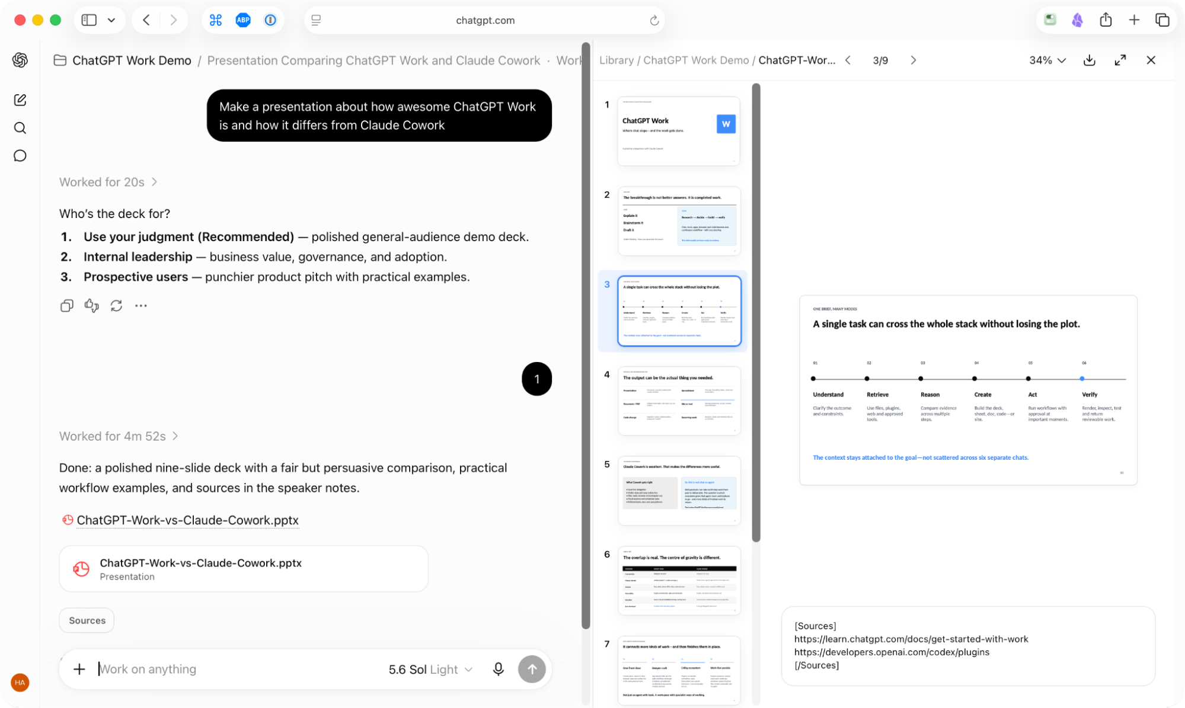Toggle the Safari sidebar icon
The height and width of the screenshot is (708, 1185).
pyautogui.click(x=89, y=20)
